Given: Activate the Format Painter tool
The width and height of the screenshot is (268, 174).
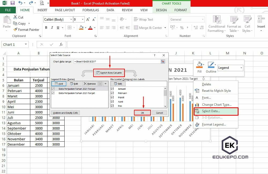Looking at the screenshot, I should (26, 30).
